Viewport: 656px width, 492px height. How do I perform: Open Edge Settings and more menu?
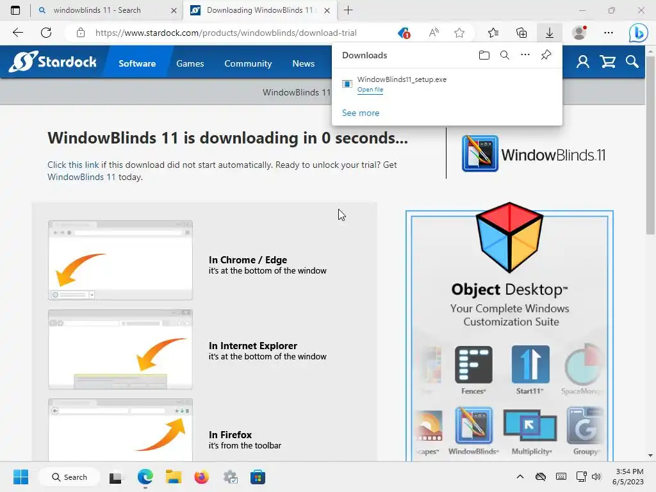pos(609,33)
